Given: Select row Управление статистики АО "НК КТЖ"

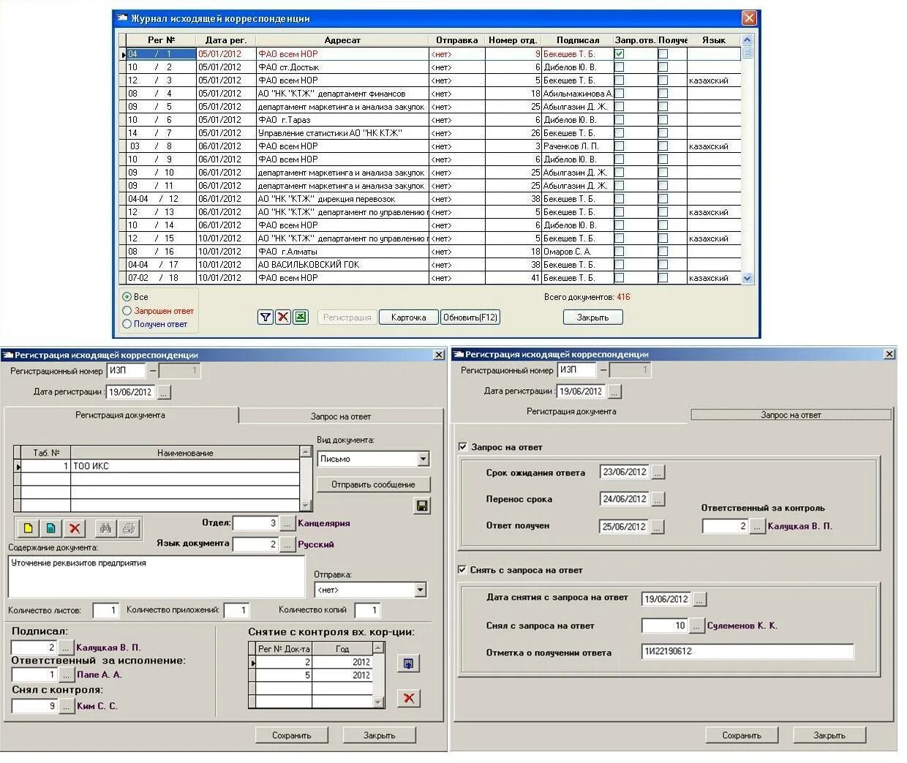Looking at the screenshot, I should click(x=430, y=133).
